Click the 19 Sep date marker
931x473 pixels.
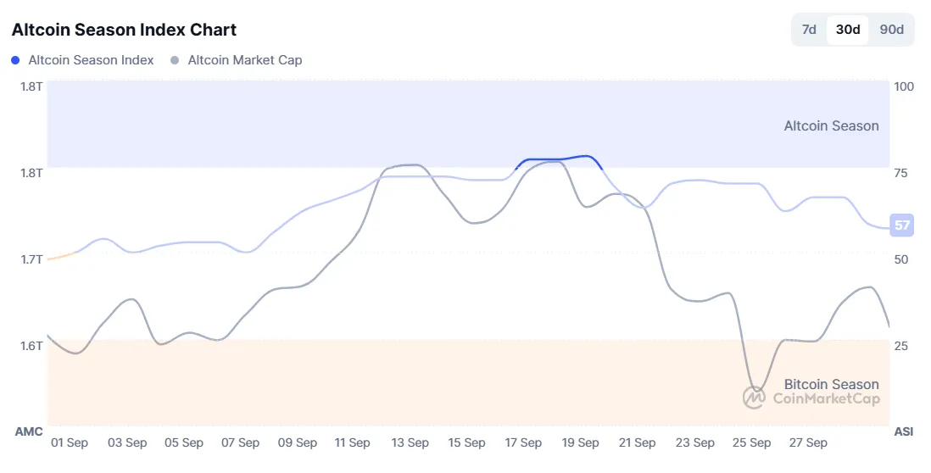(581, 442)
